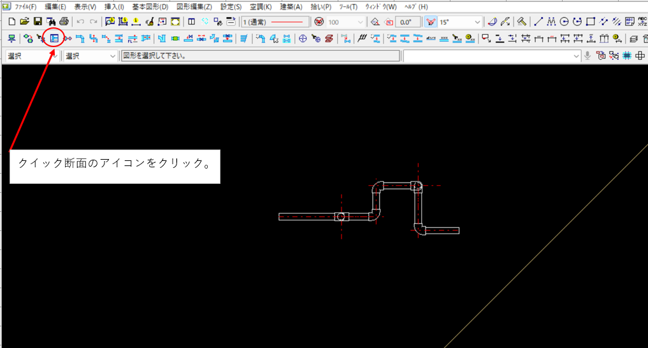Screen dimensions: 648x348
Task: Open the 空調(K) menu
Action: [261, 6]
